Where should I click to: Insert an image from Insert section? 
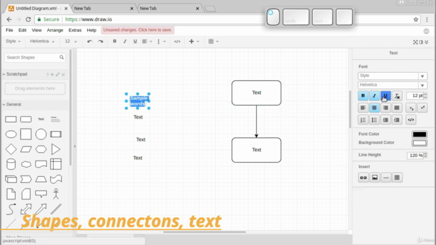(375, 178)
